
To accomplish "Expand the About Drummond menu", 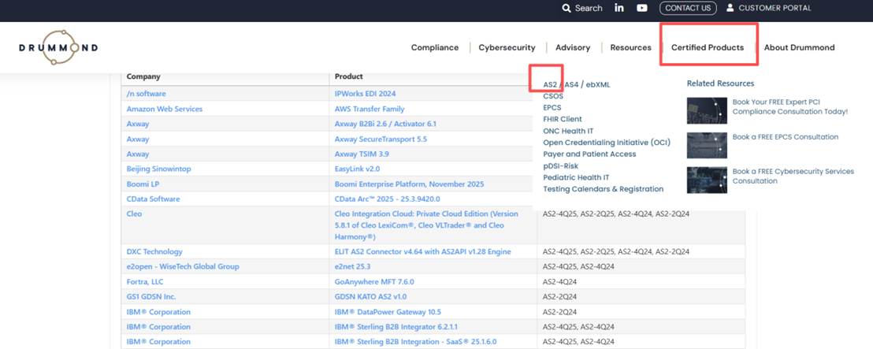I will coord(799,47).
